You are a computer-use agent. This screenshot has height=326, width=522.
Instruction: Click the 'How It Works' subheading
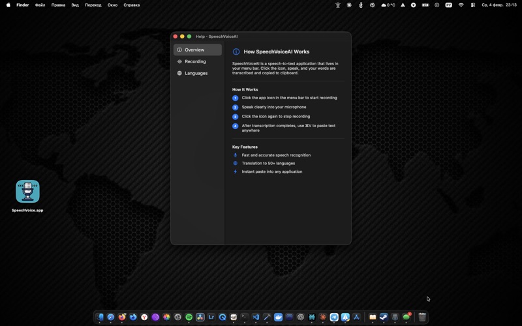[x=245, y=89]
